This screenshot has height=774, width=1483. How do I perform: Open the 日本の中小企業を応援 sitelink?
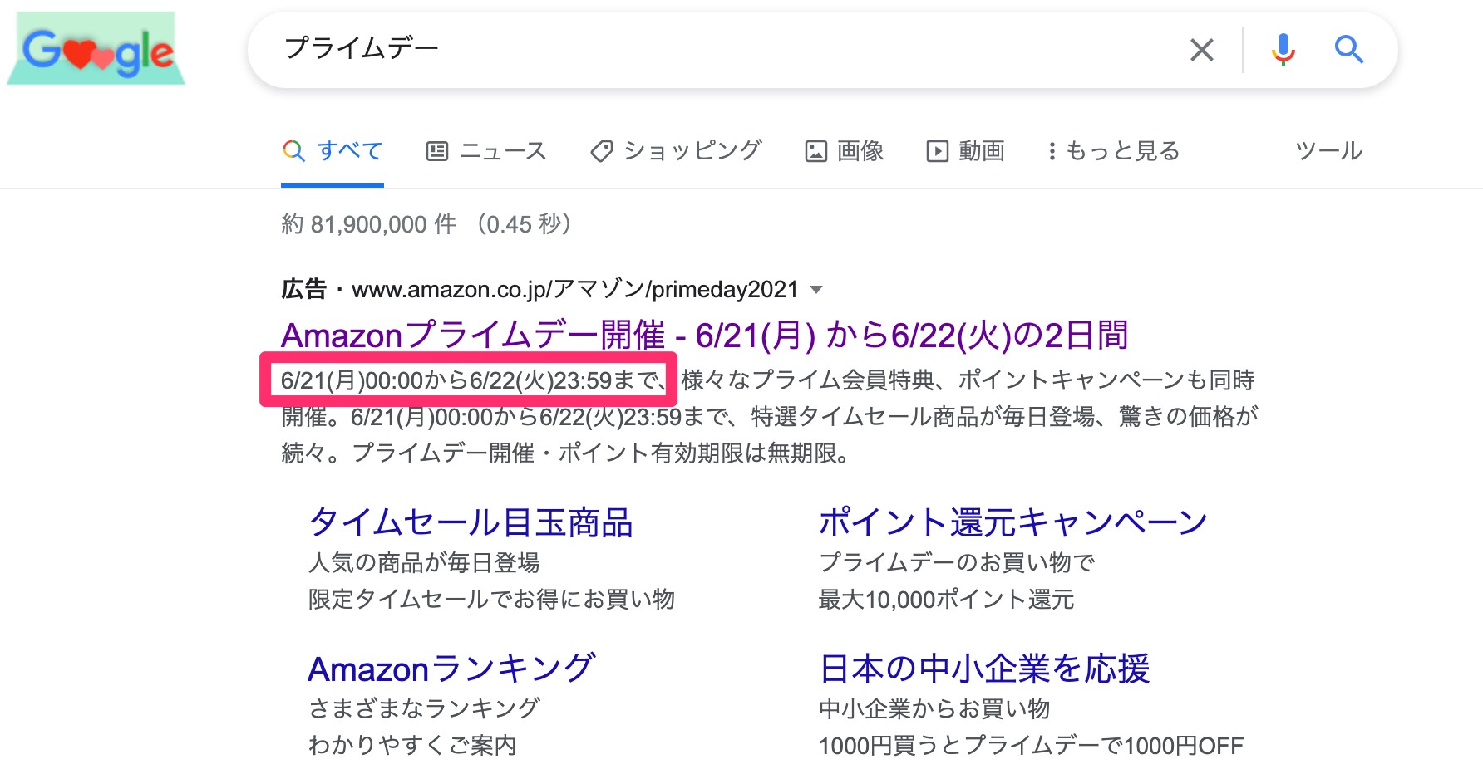click(984, 669)
